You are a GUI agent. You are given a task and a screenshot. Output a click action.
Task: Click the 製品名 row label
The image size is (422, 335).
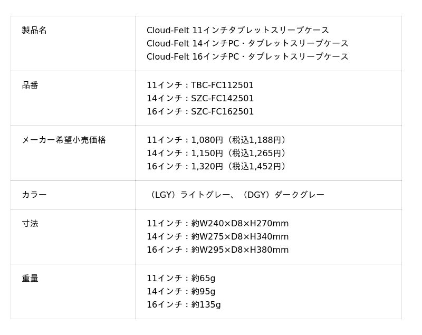34,31
